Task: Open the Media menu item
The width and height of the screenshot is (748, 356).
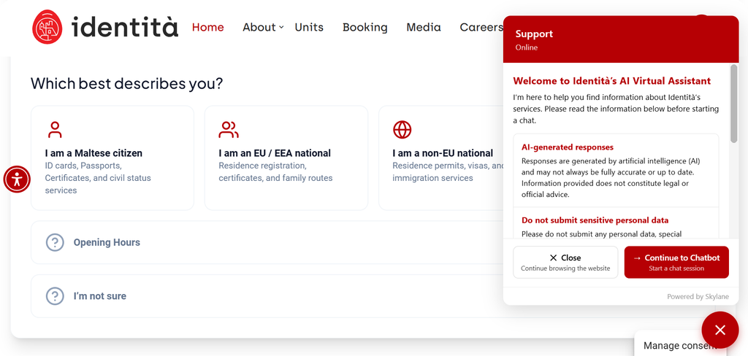Action: tap(424, 27)
